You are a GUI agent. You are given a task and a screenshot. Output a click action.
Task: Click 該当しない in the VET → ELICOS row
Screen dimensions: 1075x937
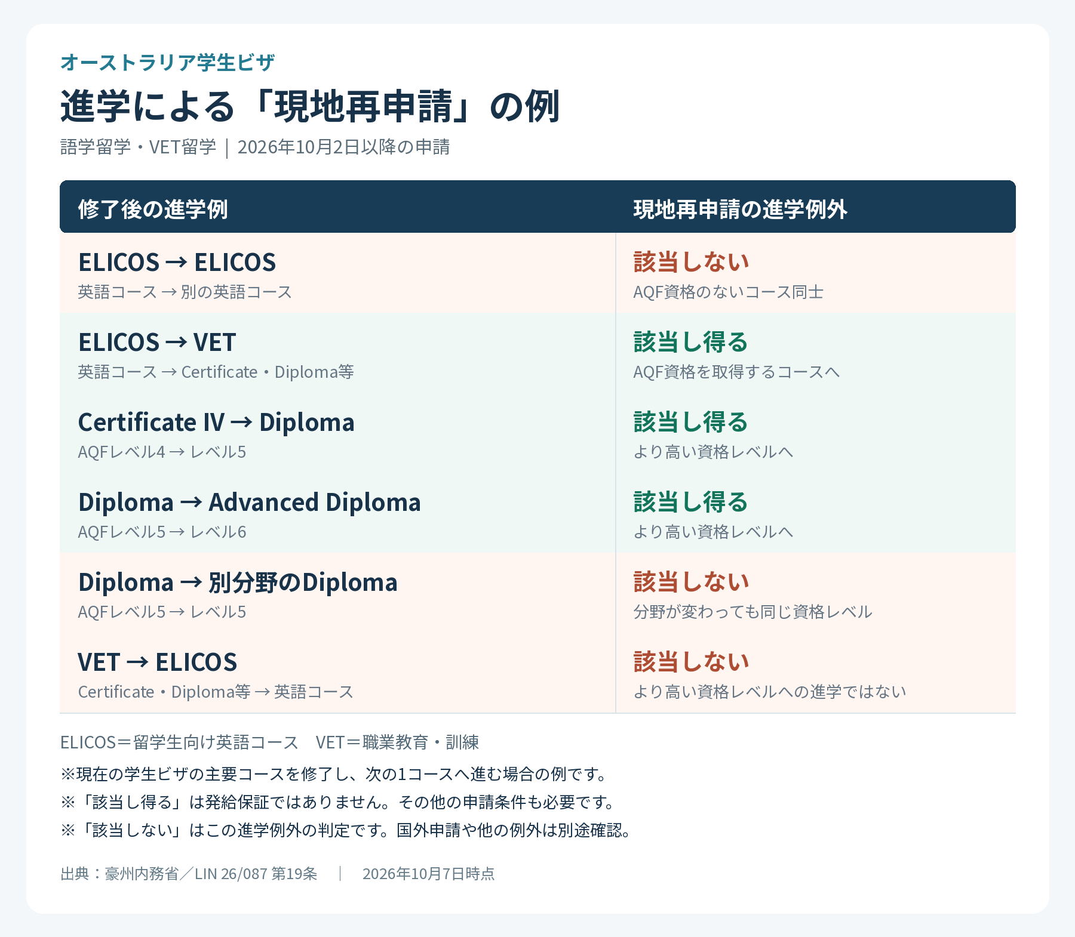(692, 662)
